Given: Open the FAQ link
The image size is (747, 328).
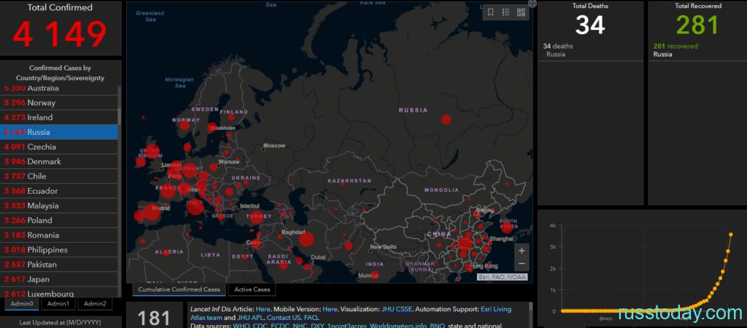Looking at the screenshot, I should [x=311, y=318].
